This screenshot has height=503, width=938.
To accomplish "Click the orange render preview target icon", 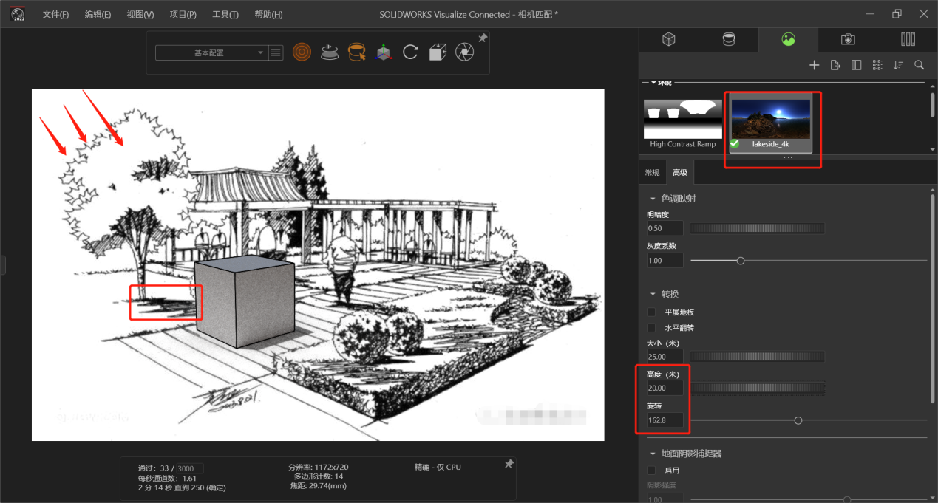I will pos(302,52).
